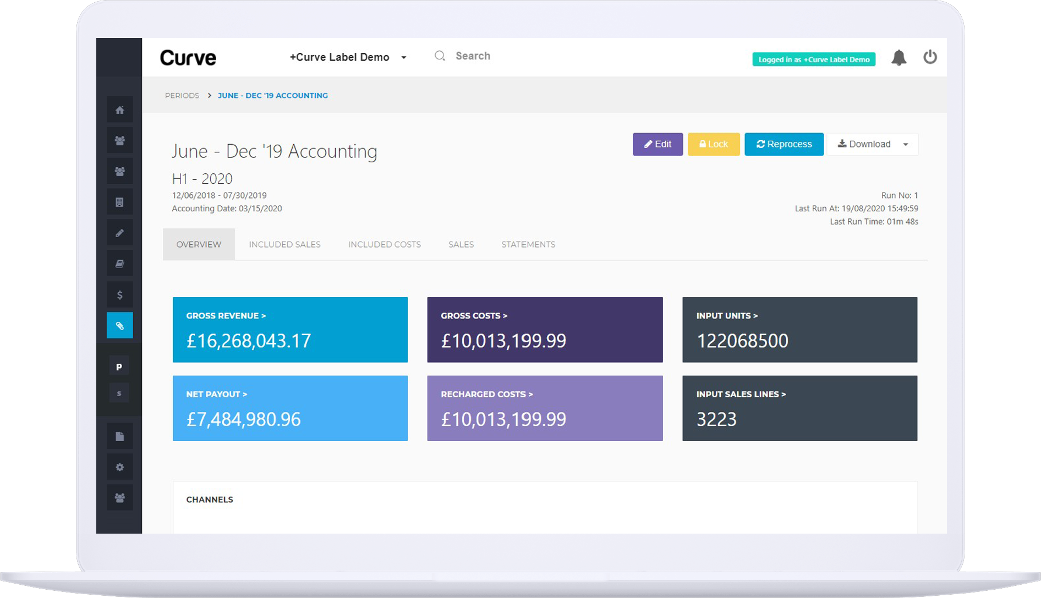Open the users icon directly below Home

[x=119, y=140]
